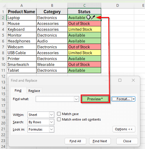Select the Find tab
This screenshot has height=149, width=145.
(18, 90)
